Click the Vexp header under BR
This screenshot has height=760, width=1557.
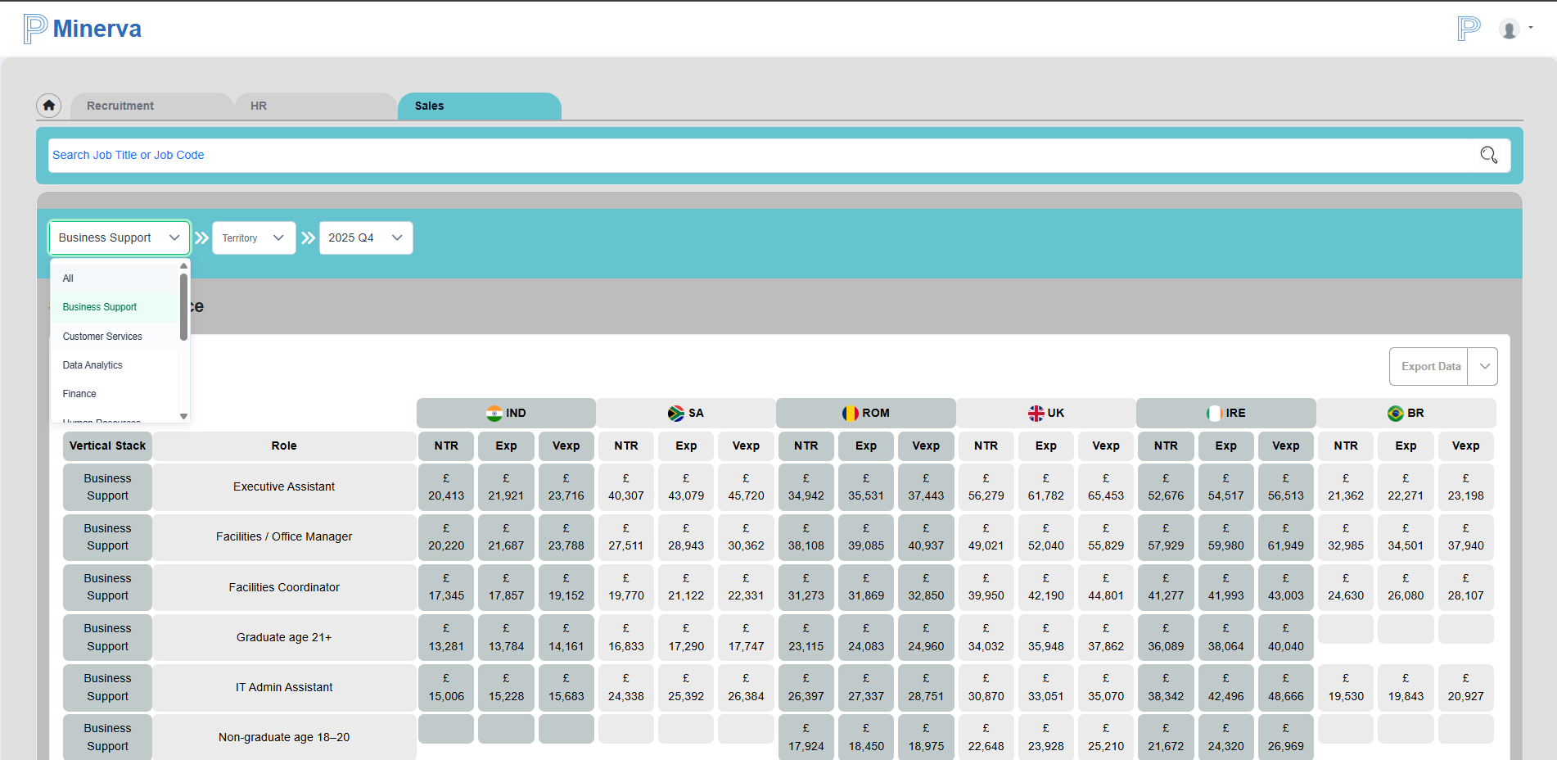(1465, 446)
